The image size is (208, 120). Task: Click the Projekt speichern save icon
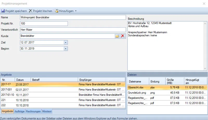tap(3, 11)
